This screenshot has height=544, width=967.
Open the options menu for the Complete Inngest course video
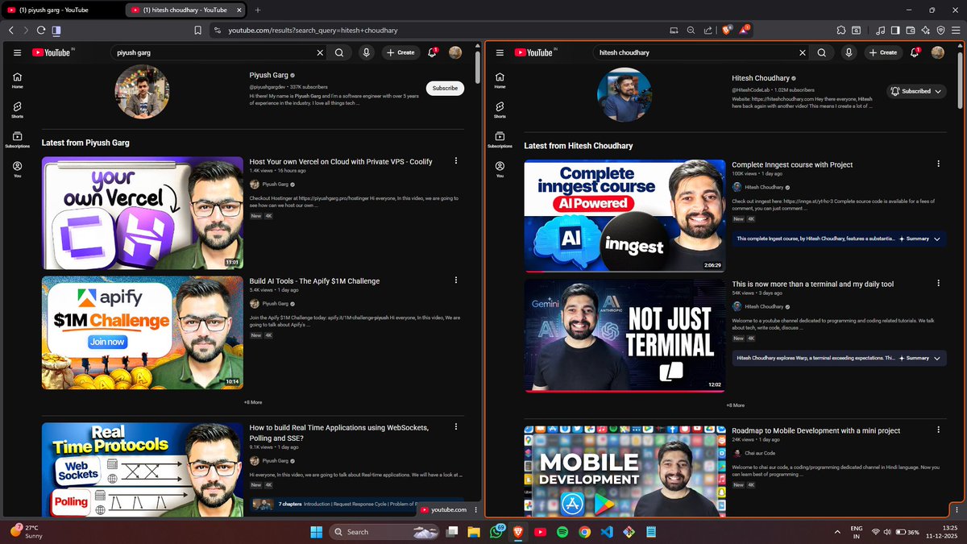point(938,164)
